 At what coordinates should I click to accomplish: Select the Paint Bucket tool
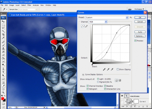(3, 58)
